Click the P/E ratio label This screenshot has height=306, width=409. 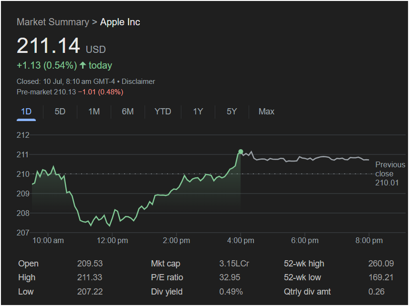(167, 277)
